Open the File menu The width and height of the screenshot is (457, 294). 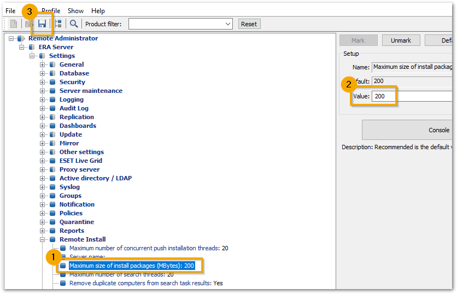(x=10, y=11)
